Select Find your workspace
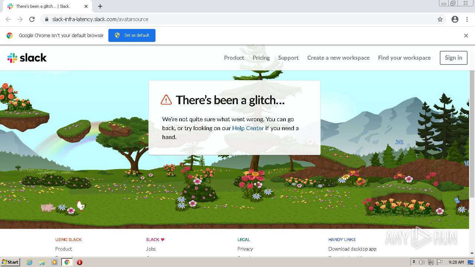 click(404, 58)
